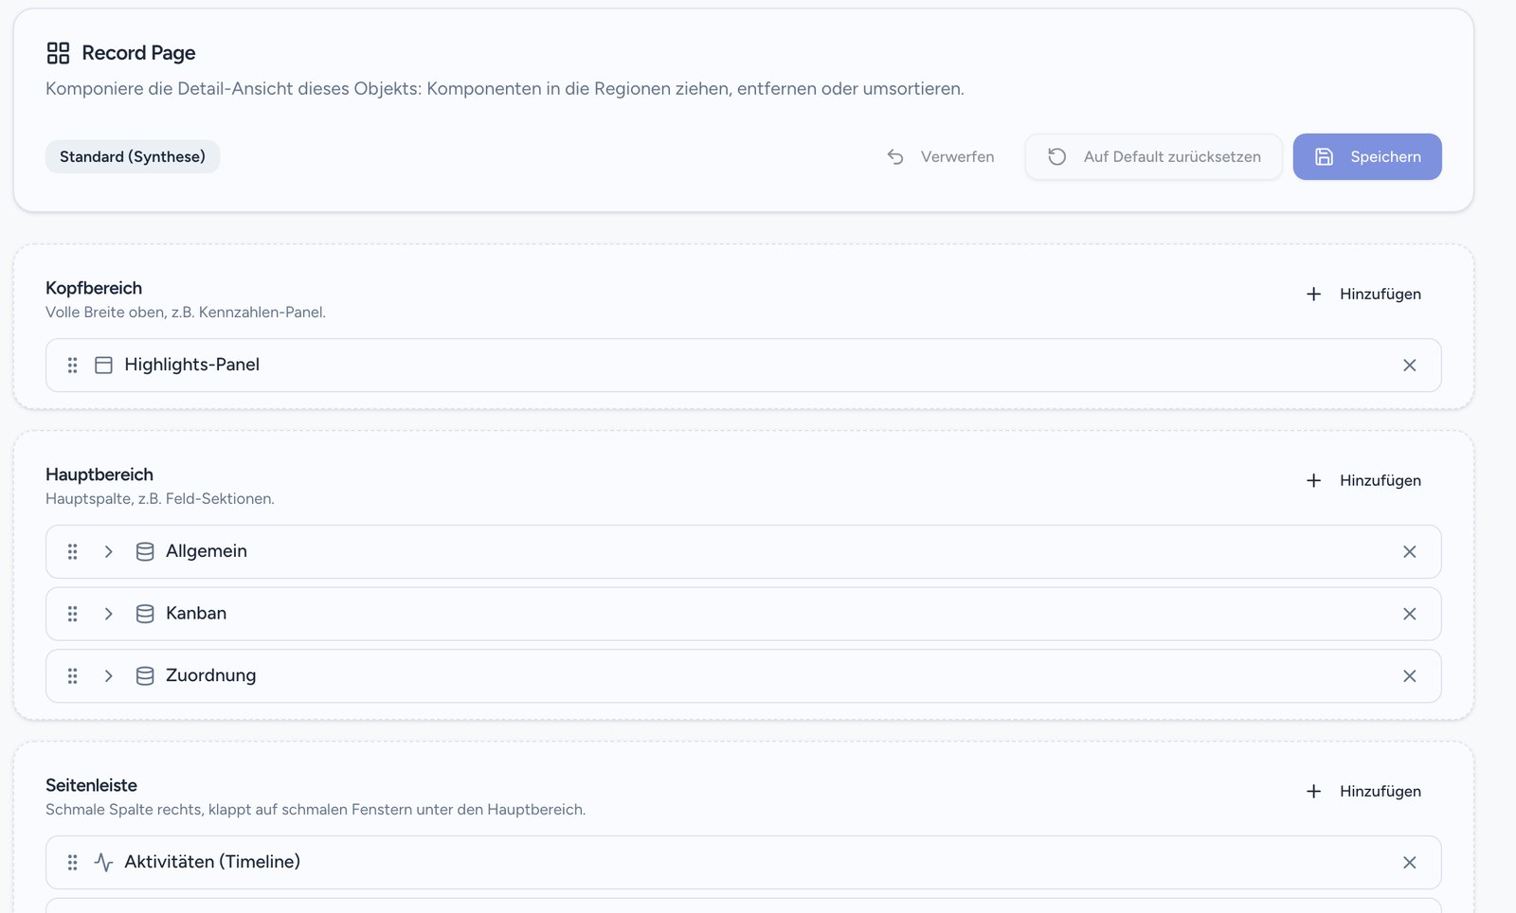Click the Highlights-Panel layout icon
The image size is (1516, 913).
pyautogui.click(x=104, y=366)
